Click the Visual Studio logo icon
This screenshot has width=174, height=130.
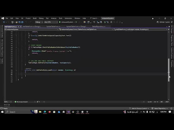click(3, 18)
